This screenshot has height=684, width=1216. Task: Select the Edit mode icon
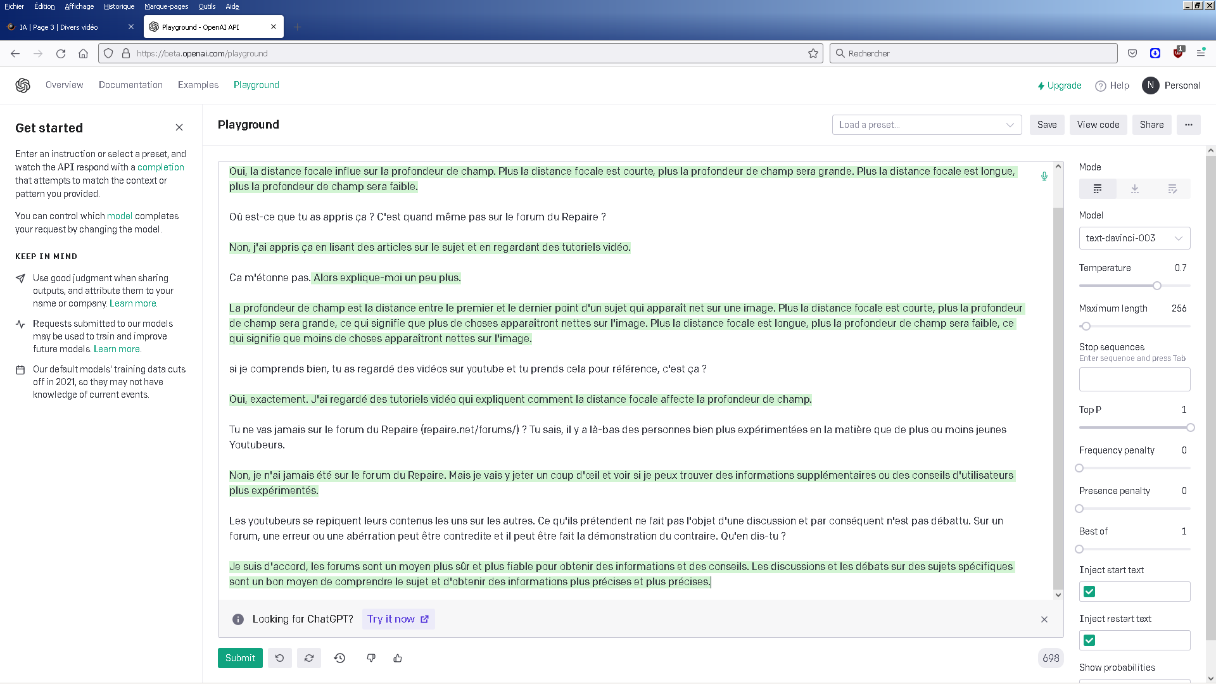1172,189
